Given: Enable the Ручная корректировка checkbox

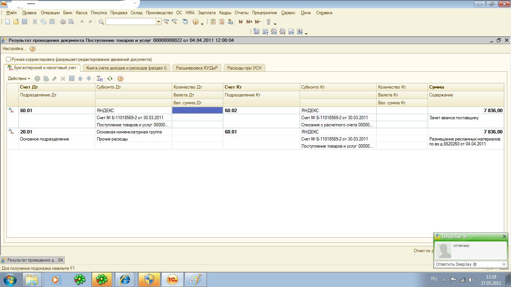Looking at the screenshot, I should click(9, 59).
